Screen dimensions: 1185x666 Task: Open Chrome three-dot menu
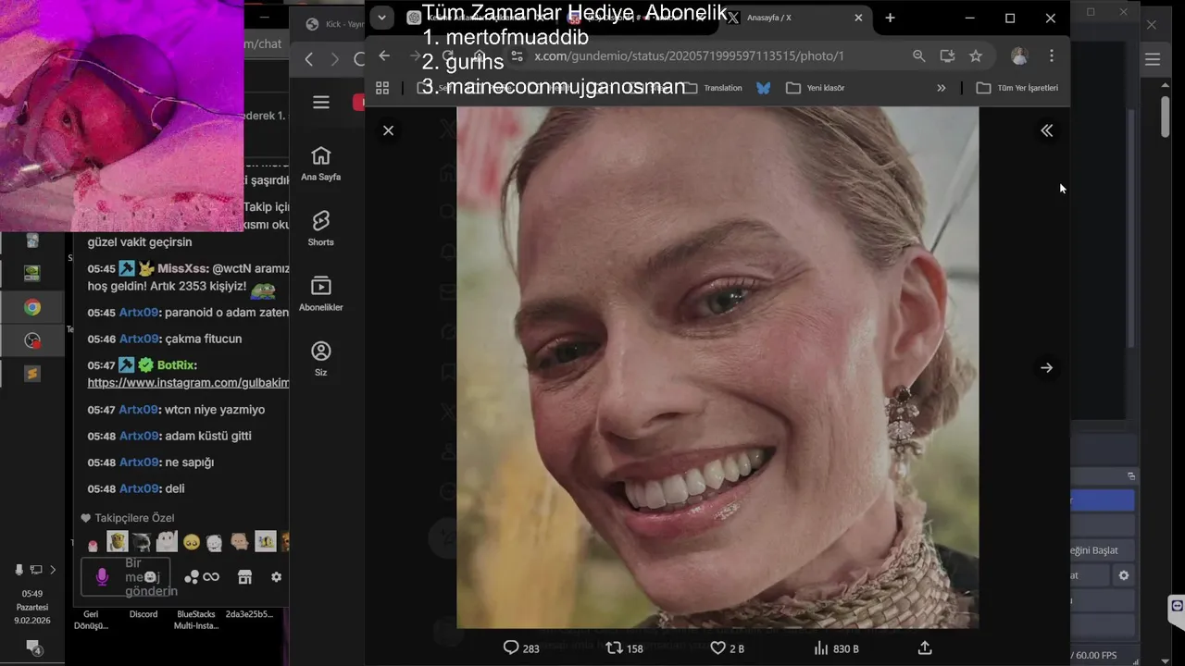(1052, 55)
